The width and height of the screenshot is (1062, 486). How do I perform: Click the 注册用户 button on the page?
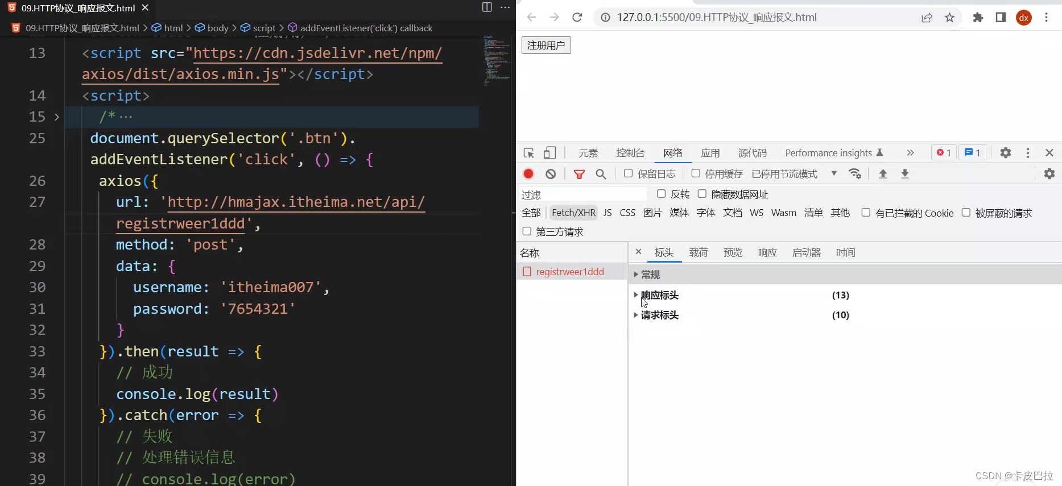[x=546, y=45]
